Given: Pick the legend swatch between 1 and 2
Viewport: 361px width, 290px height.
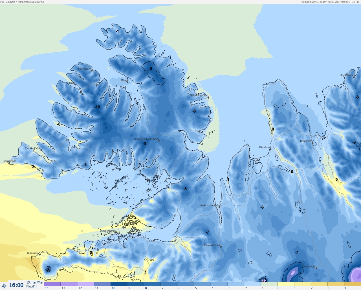Looking at the screenshot, I should [303, 284].
